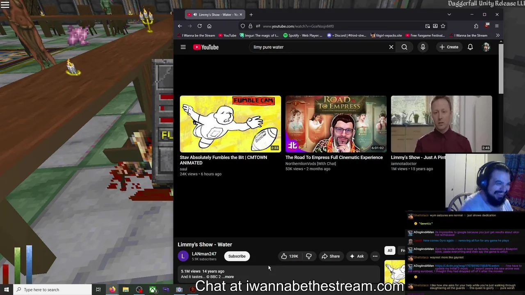
Task: Open the Spotify Web Player bookmark
Action: [303, 36]
